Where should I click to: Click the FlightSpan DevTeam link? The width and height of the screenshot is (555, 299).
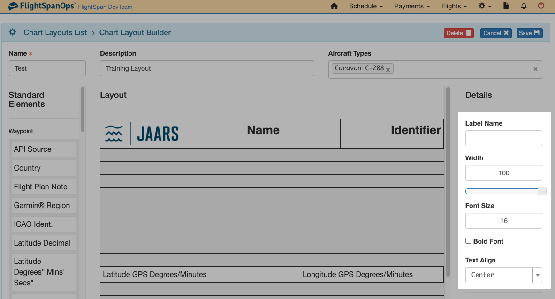coord(105,7)
